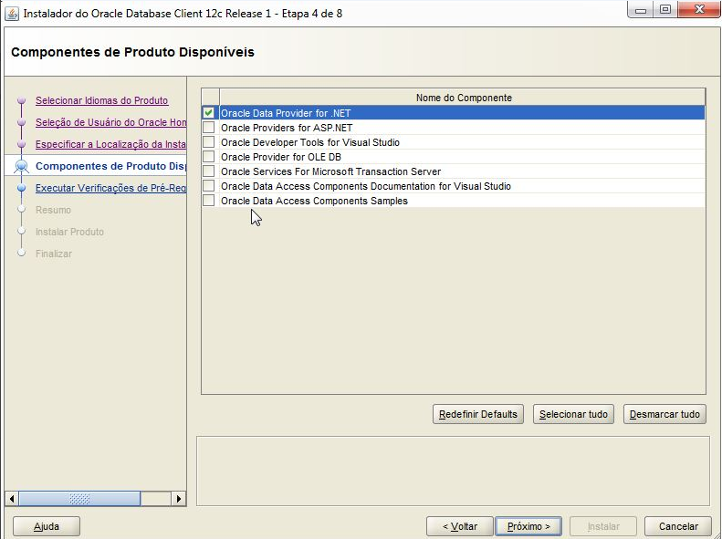This screenshot has height=539, width=722.
Task: Maximize the installer window
Action: click(664, 10)
